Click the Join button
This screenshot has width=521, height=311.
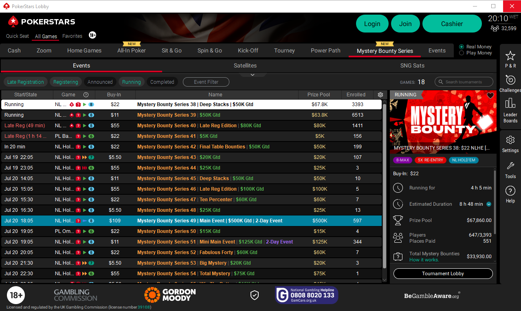(405, 24)
